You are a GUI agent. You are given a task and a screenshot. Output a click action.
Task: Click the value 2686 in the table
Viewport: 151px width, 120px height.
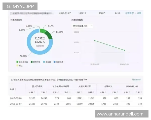pyautogui.click(x=68, y=104)
